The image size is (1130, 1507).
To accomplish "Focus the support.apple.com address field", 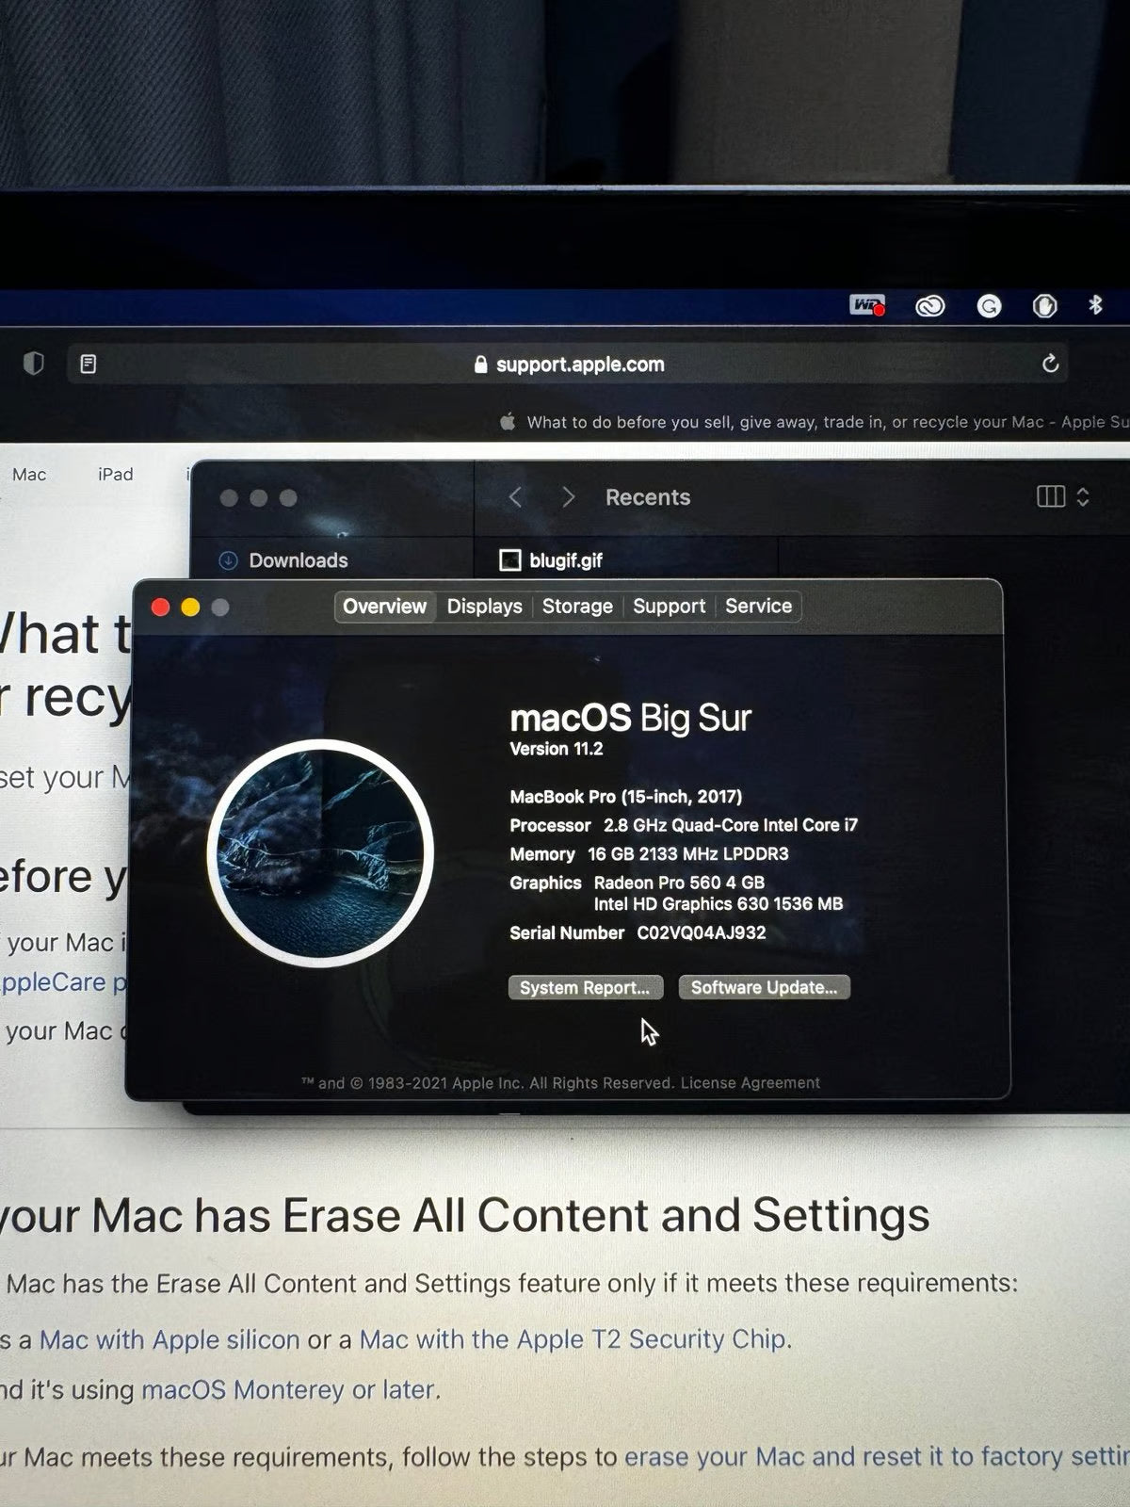I will 568,364.
